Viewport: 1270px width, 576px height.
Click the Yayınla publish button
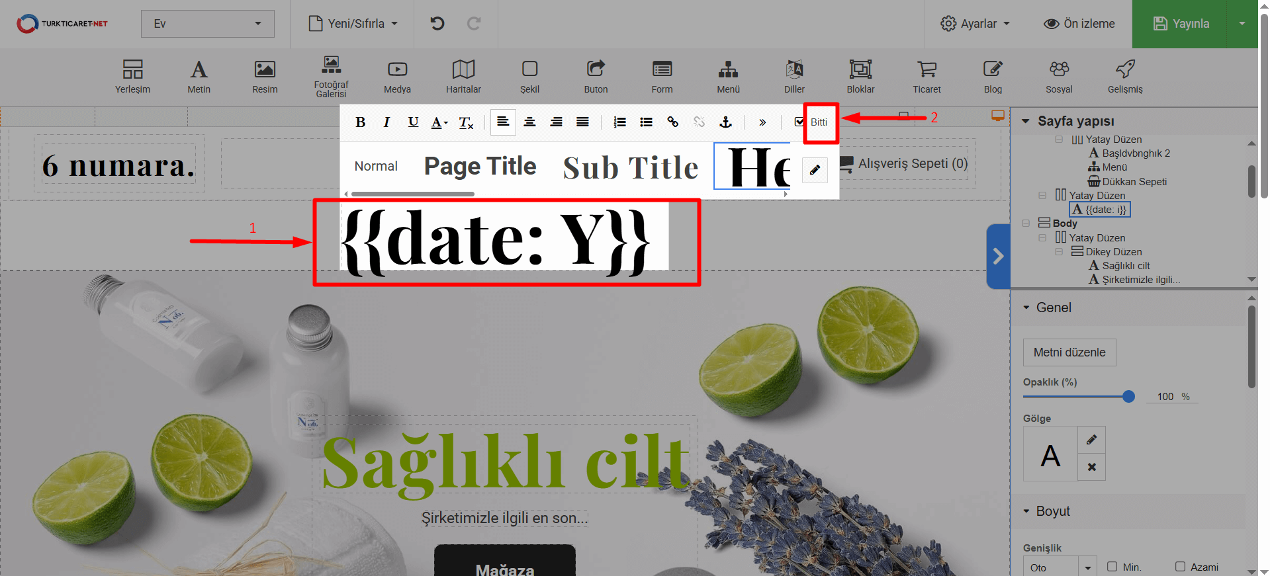(1181, 24)
